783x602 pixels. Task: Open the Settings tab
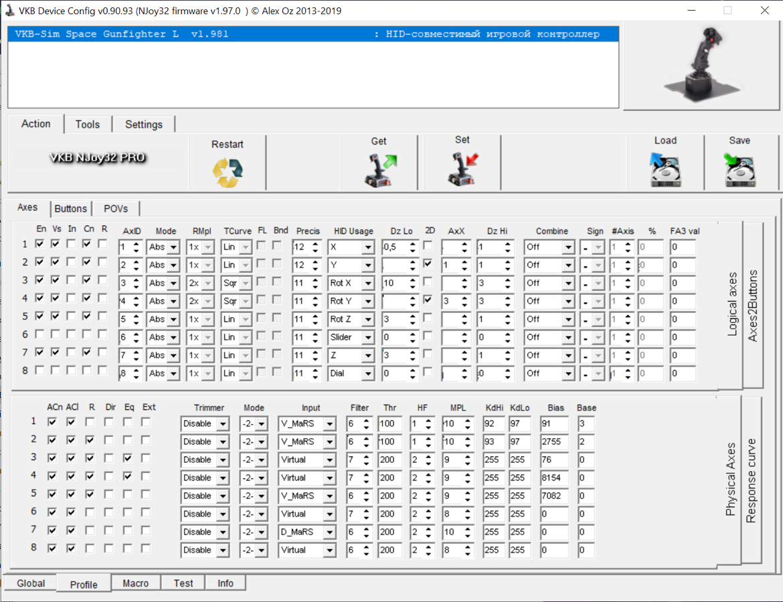pos(144,124)
